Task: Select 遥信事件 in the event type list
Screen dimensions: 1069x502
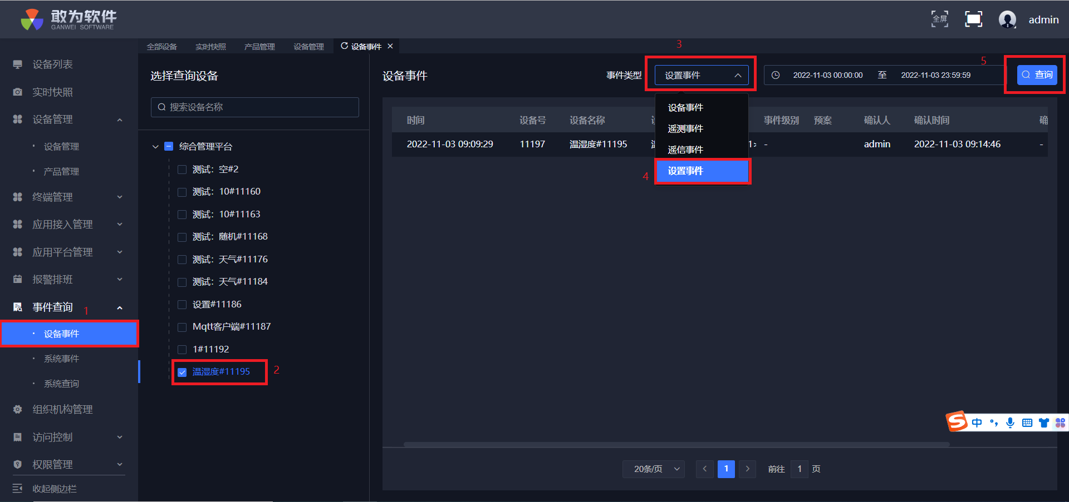Action: point(702,150)
